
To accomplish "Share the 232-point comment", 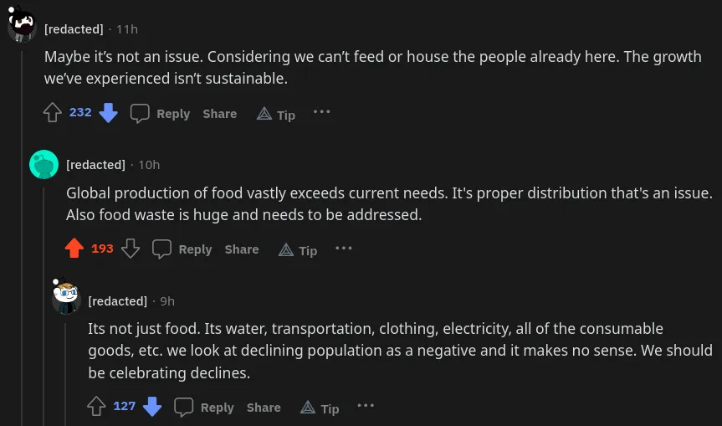I will [219, 114].
